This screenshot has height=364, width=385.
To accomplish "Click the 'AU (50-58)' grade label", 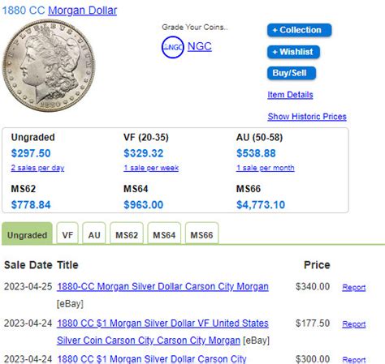I will coord(259,137).
